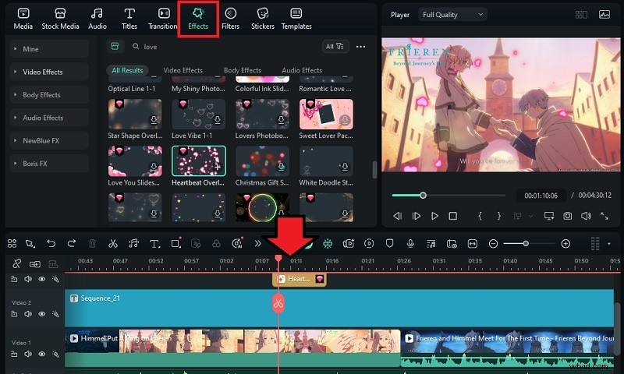Select the Sweet Lover Pack thumbnail

[x=326, y=114]
